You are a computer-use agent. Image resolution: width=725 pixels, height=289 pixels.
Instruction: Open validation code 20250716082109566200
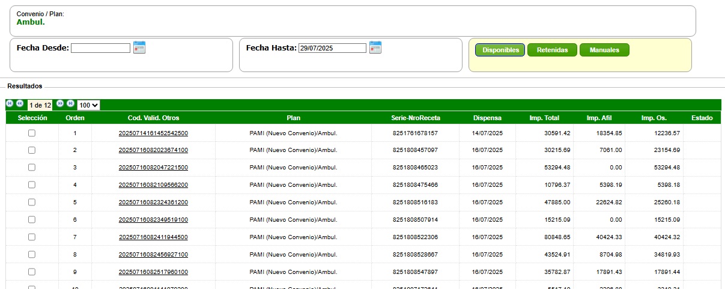coord(153,185)
